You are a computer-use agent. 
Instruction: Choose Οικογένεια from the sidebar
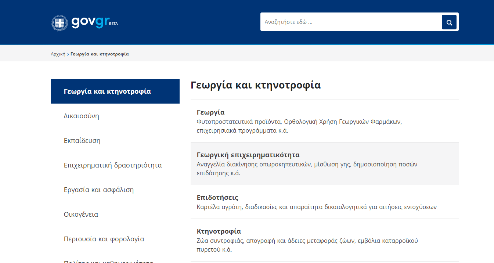click(x=81, y=215)
